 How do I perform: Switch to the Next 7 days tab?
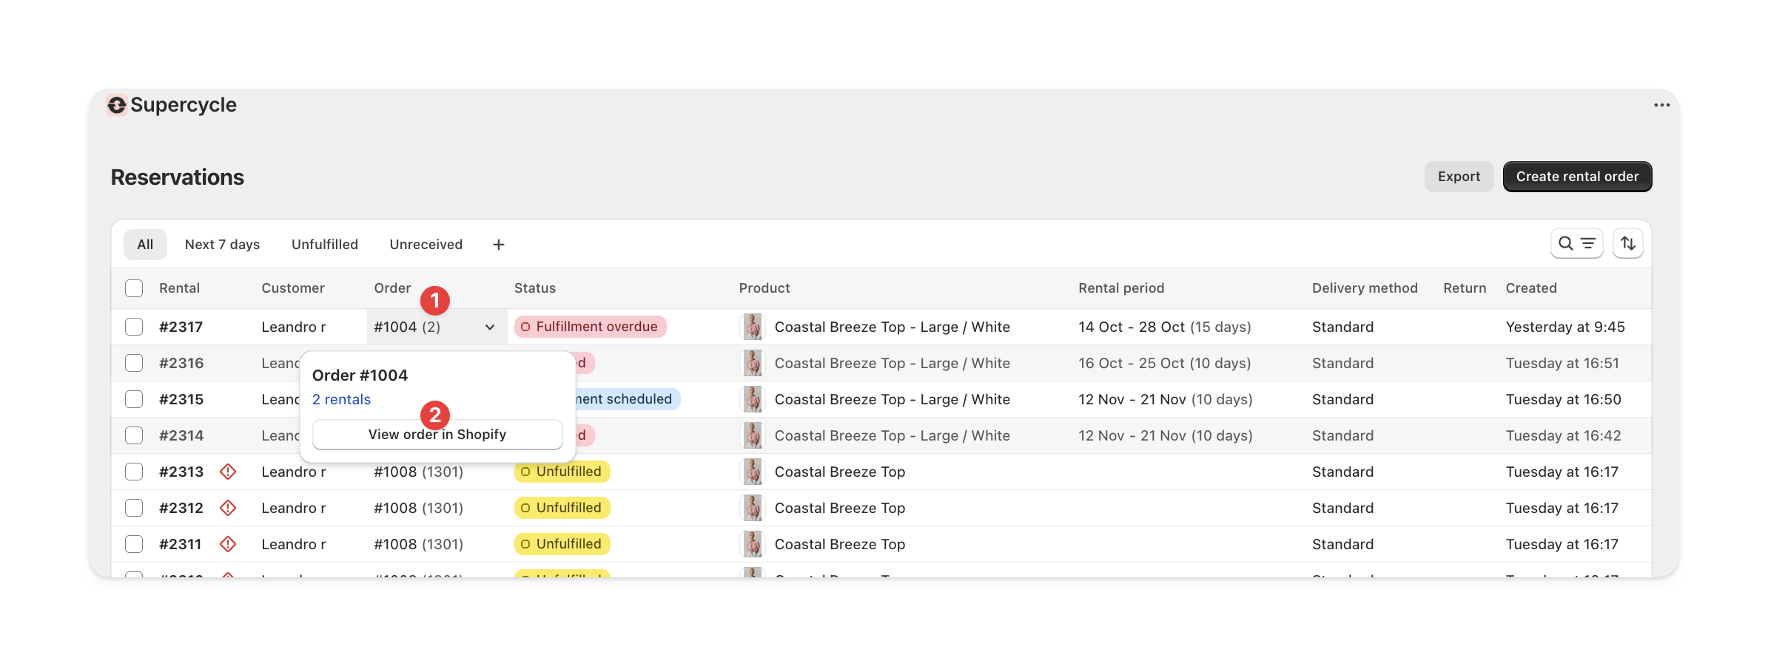[x=222, y=244]
